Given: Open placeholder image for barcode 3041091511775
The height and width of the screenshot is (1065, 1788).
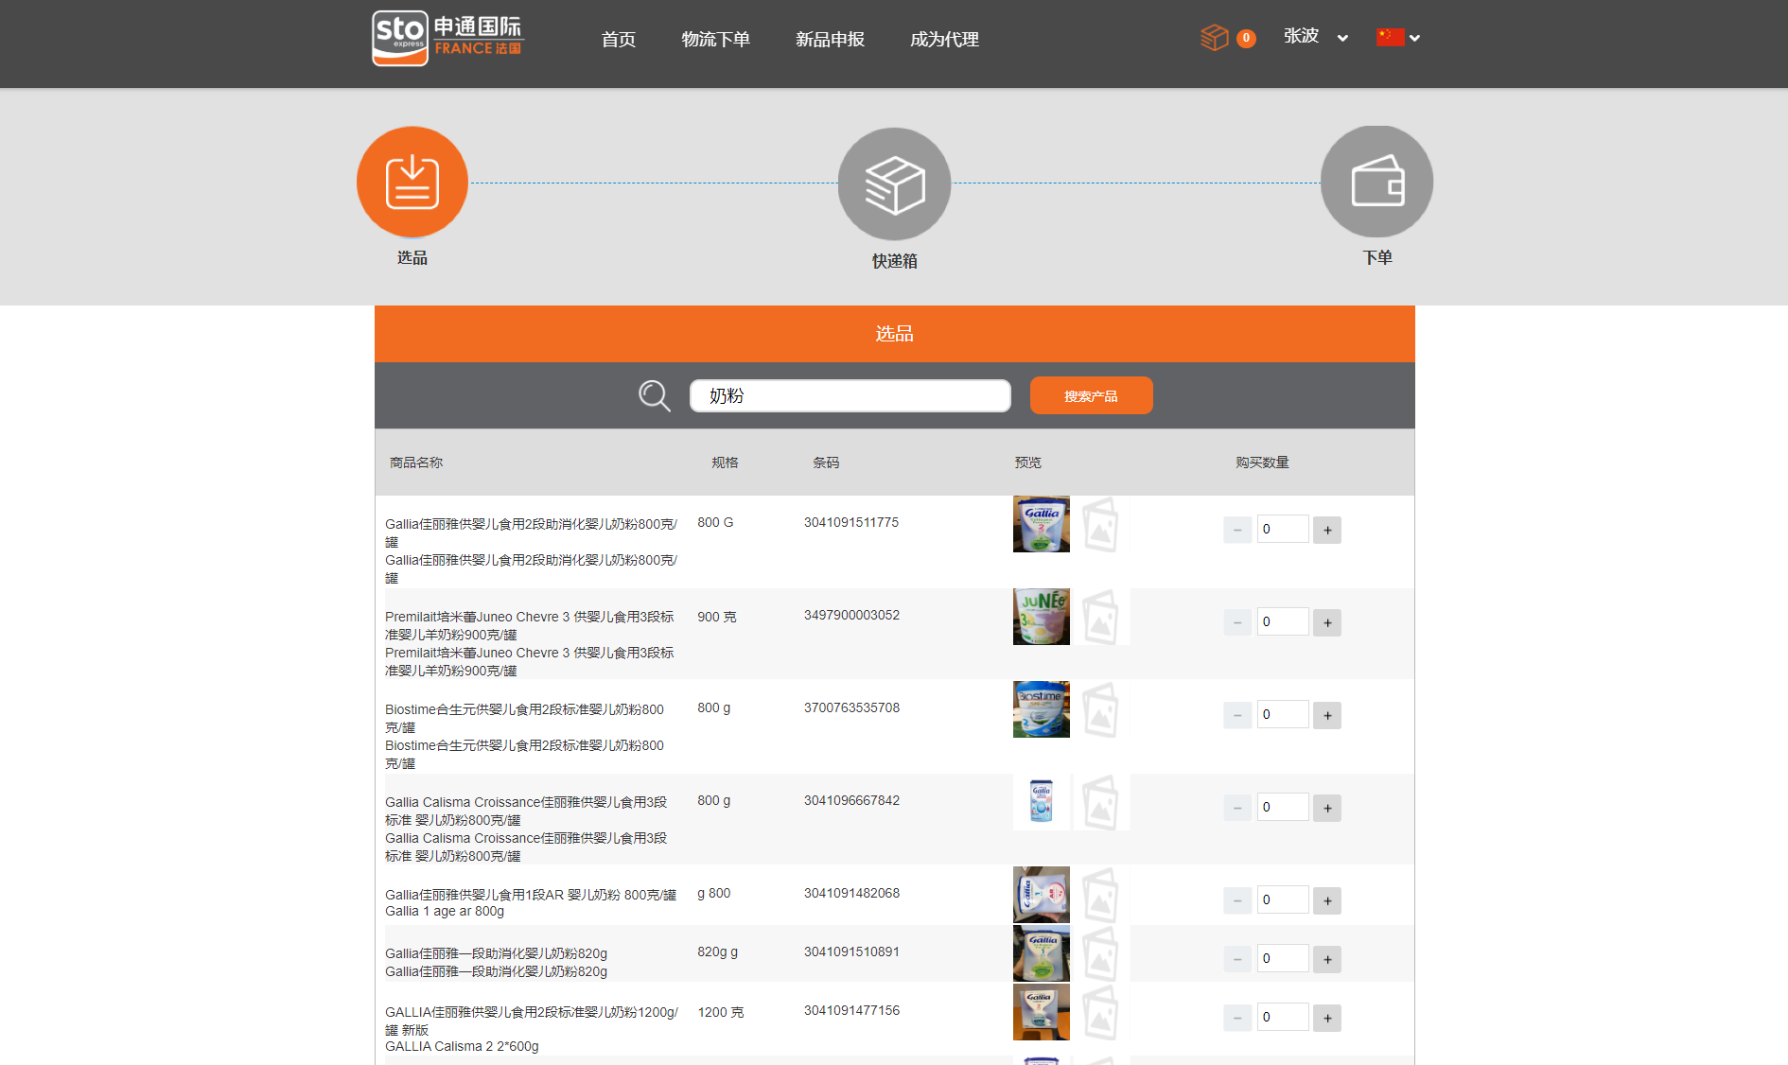Looking at the screenshot, I should 1100,524.
